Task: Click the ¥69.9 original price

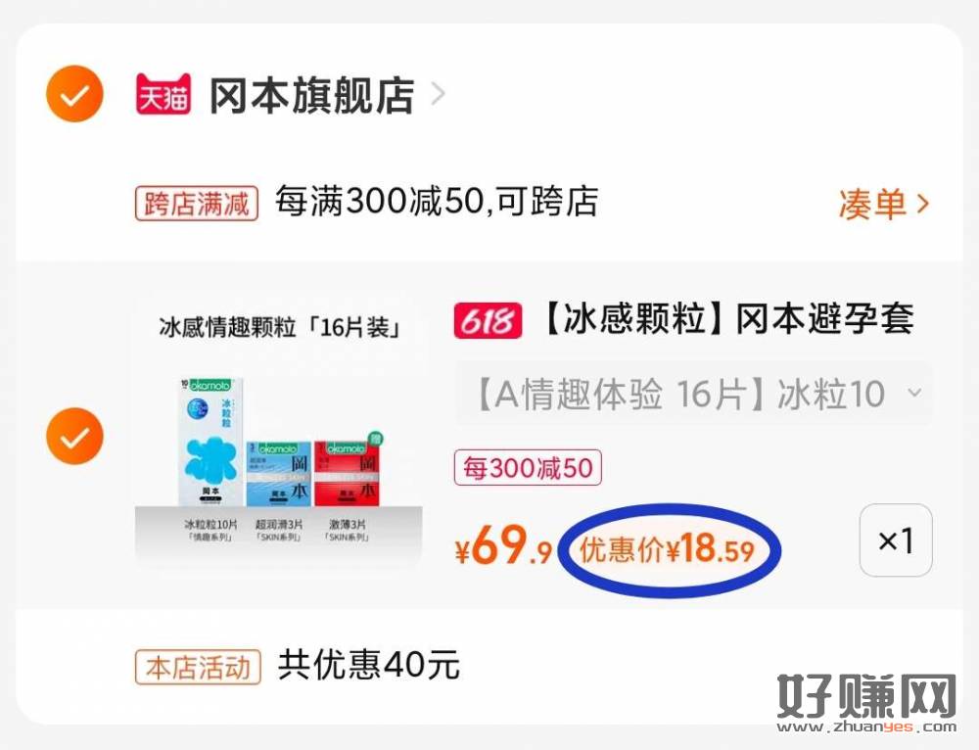Action: [504, 545]
